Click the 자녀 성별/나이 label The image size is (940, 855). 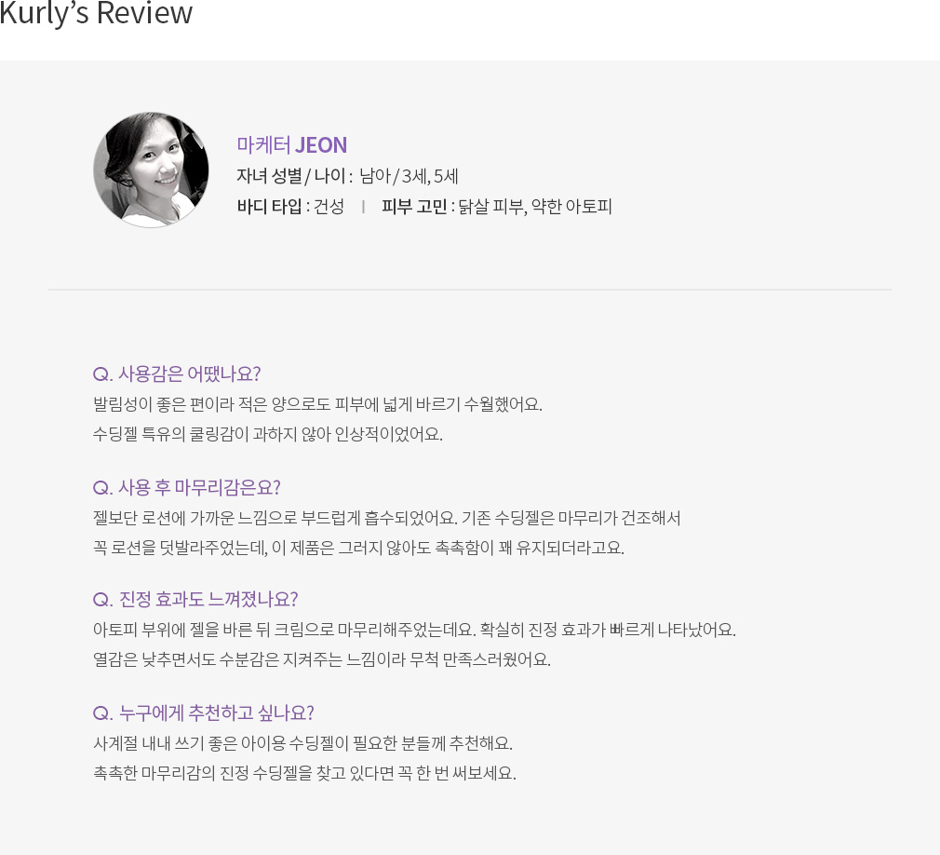(x=294, y=176)
